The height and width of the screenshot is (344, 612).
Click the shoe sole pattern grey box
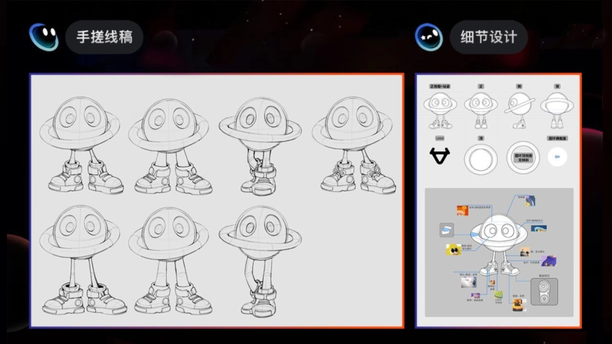pos(544,292)
